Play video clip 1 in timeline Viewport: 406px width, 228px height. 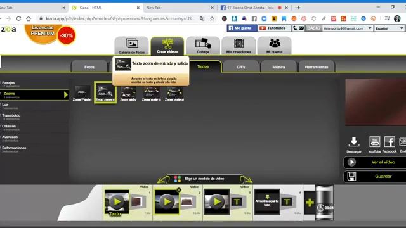[117, 201]
